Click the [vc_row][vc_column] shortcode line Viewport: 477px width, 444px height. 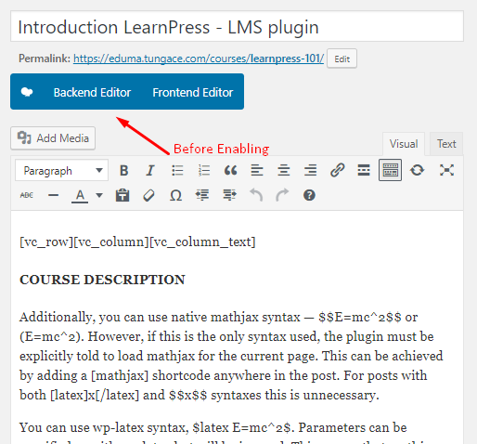[137, 242]
